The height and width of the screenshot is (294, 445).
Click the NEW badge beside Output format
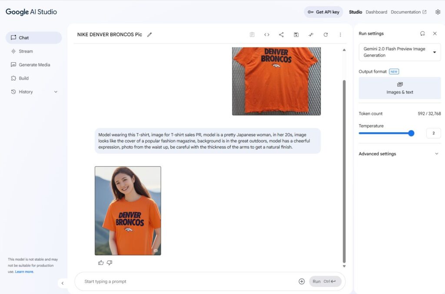point(394,72)
